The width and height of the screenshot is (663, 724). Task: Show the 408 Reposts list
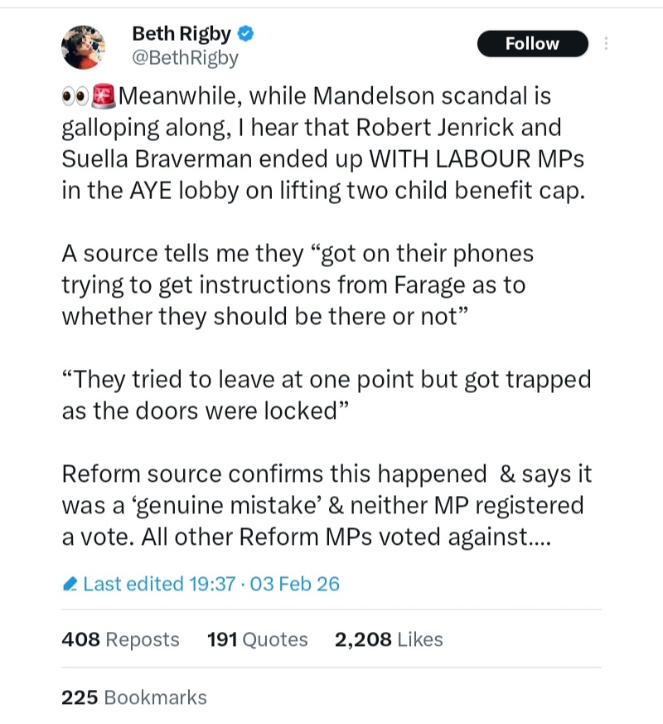[120, 639]
